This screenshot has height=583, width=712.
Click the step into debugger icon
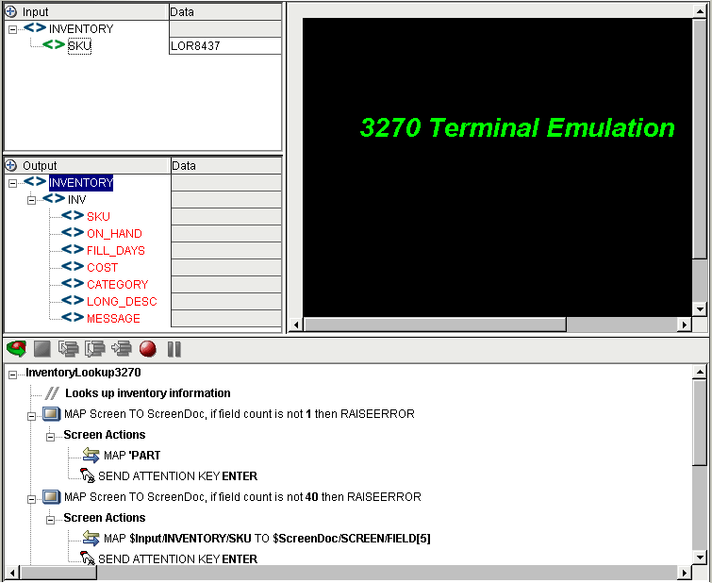[x=69, y=349]
